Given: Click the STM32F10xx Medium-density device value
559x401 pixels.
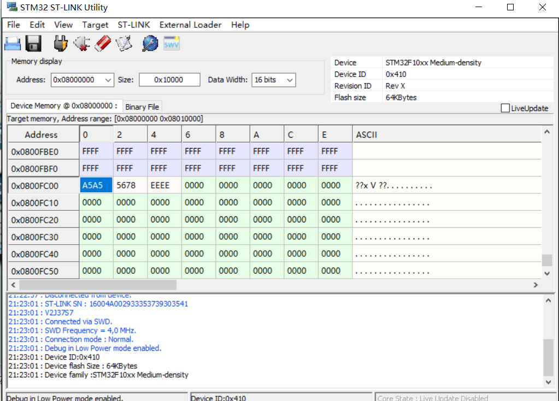Looking at the screenshot, I should [433, 63].
